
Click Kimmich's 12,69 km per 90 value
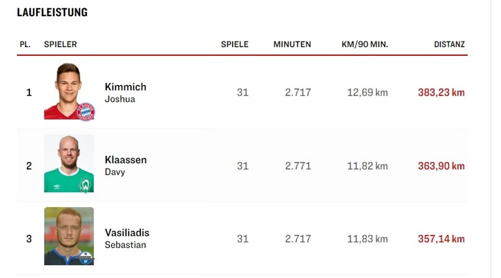pyautogui.click(x=367, y=93)
